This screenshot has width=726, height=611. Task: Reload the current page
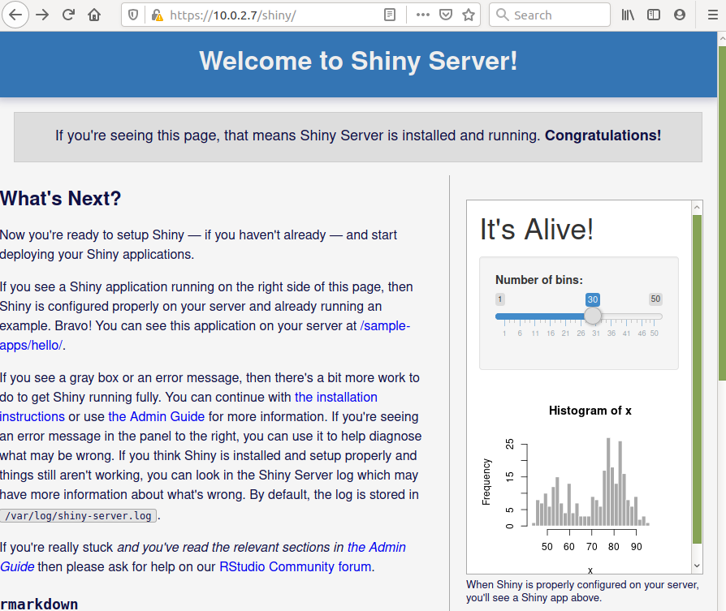pyautogui.click(x=68, y=15)
